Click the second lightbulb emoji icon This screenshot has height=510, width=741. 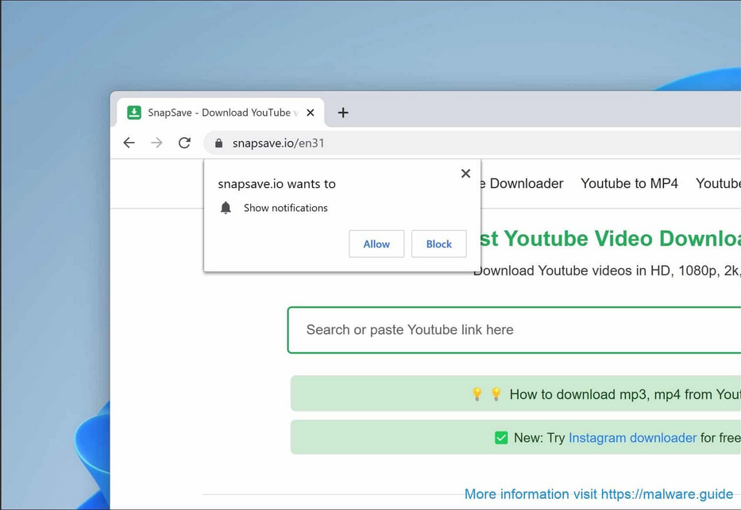496,394
